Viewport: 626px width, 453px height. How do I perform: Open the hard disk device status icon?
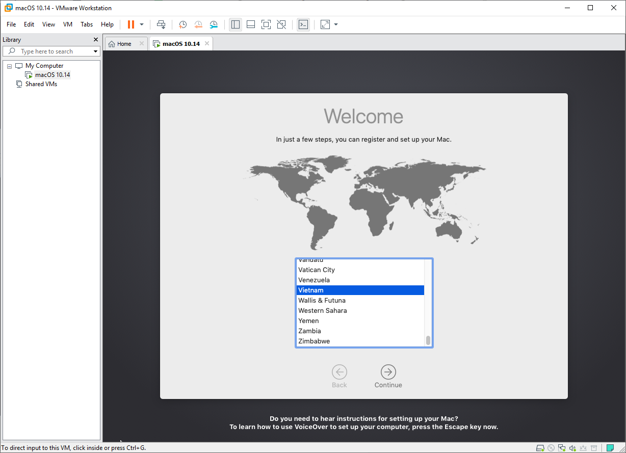coord(540,447)
